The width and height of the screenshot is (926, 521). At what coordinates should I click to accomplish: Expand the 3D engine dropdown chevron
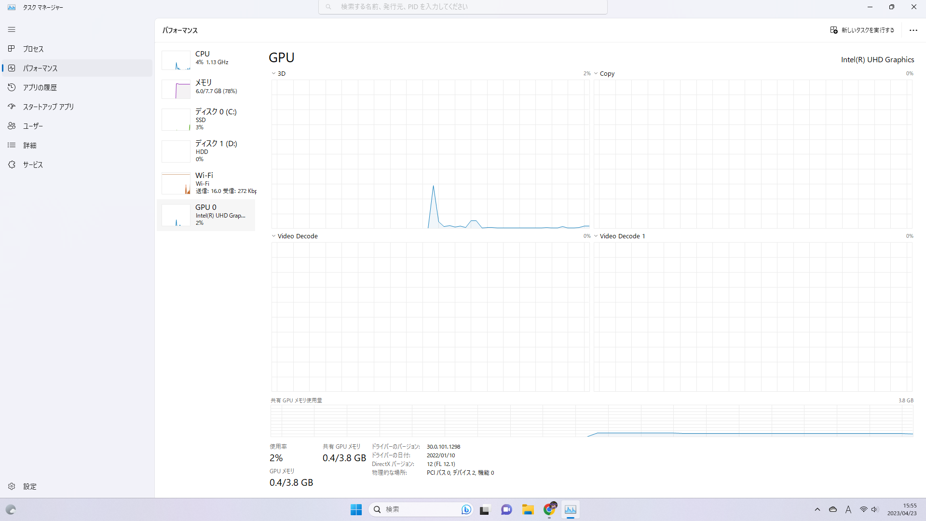pos(273,74)
